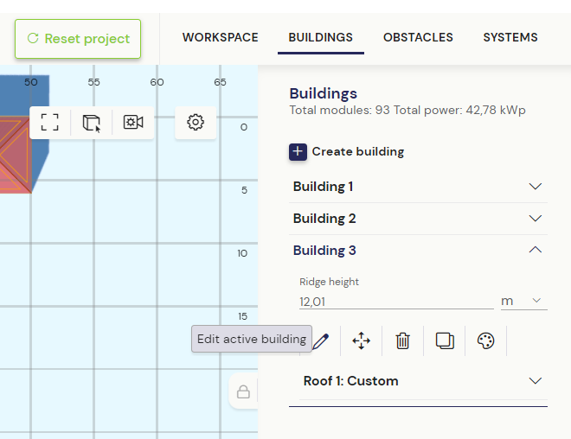This screenshot has height=439, width=571.
Task: Expand the Building 2 chevron
Action: (x=536, y=219)
